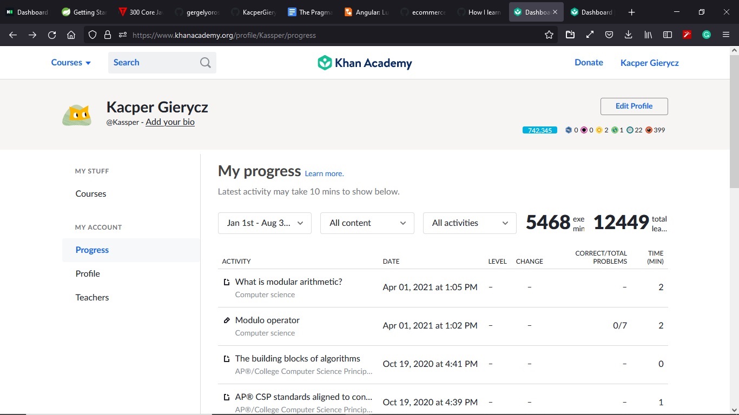
Task: Click the exercise pencil icon beside Modulo operator
Action: click(227, 320)
